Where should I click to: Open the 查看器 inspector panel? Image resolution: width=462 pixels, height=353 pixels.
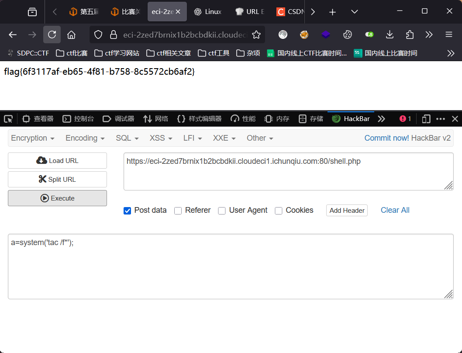pyautogui.click(x=38, y=119)
